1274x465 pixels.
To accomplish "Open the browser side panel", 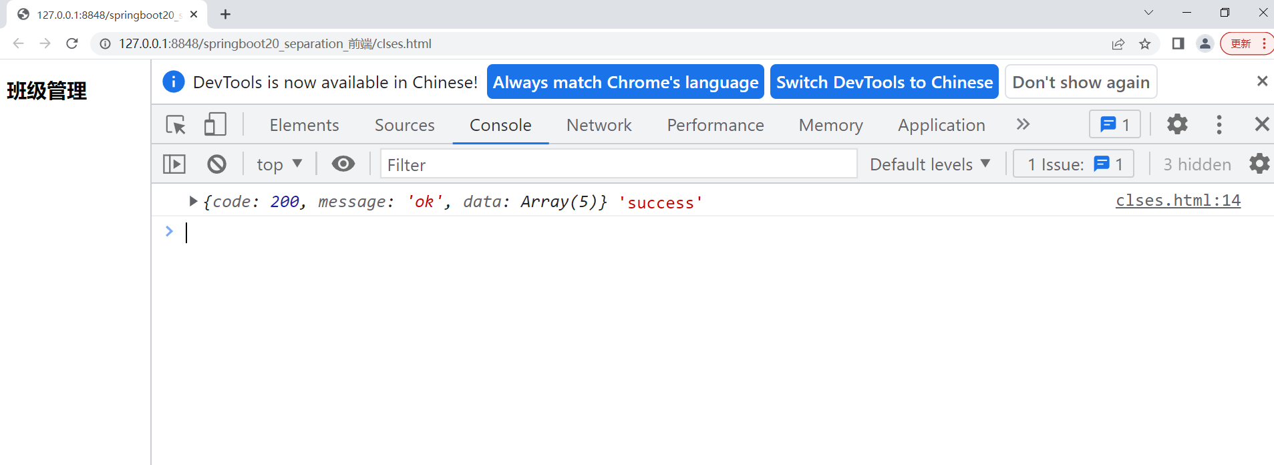I will tap(1178, 43).
